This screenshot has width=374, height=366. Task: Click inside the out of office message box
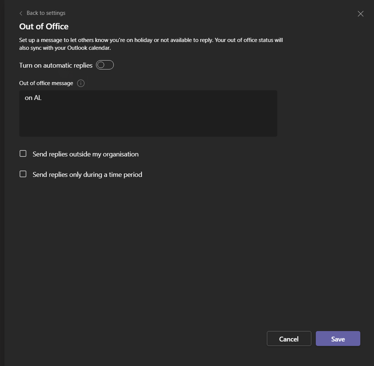click(x=148, y=113)
